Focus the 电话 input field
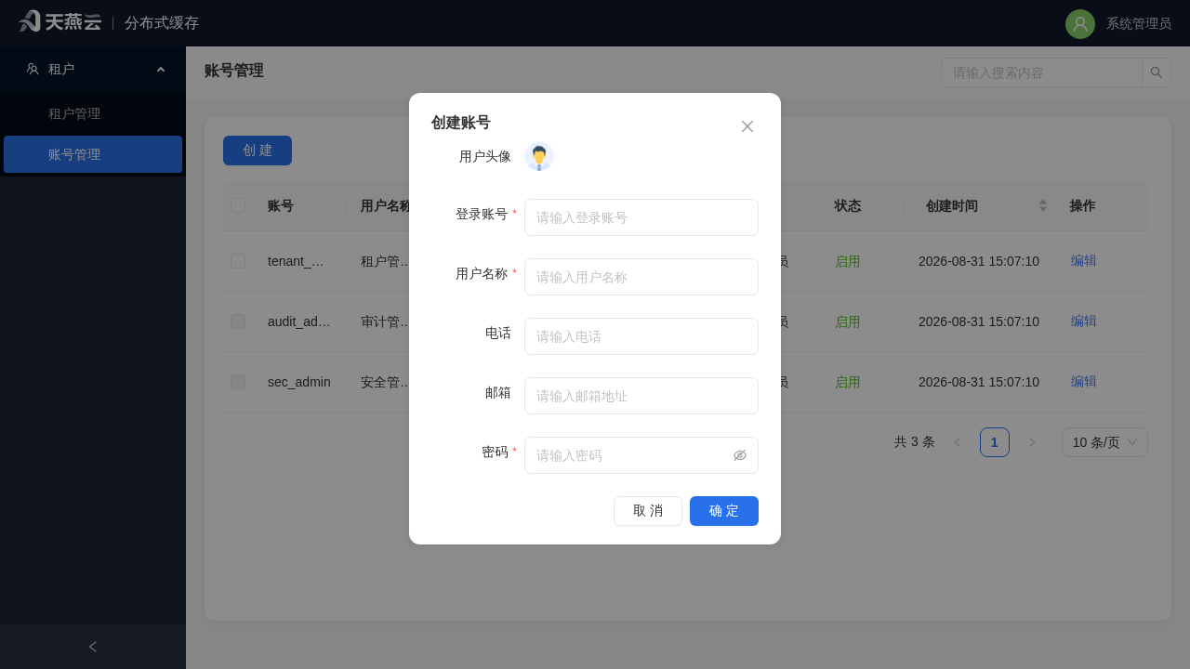The image size is (1190, 669). [x=641, y=336]
